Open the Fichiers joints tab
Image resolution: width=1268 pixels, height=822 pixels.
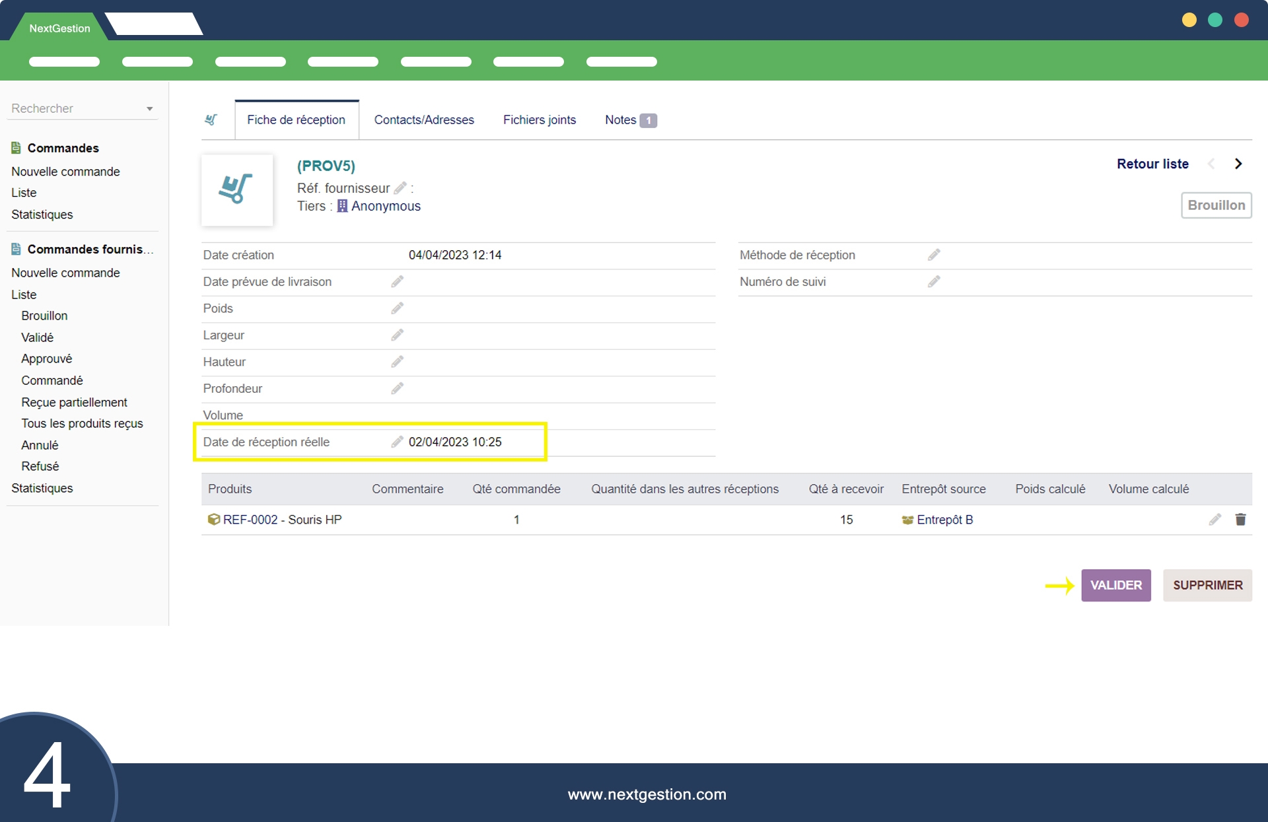point(539,120)
